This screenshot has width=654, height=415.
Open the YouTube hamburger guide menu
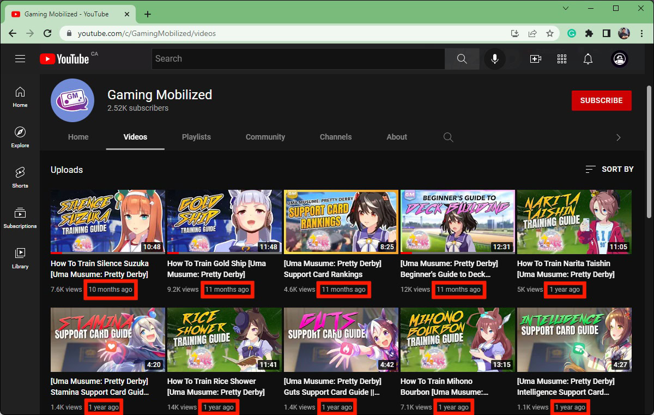click(x=20, y=59)
